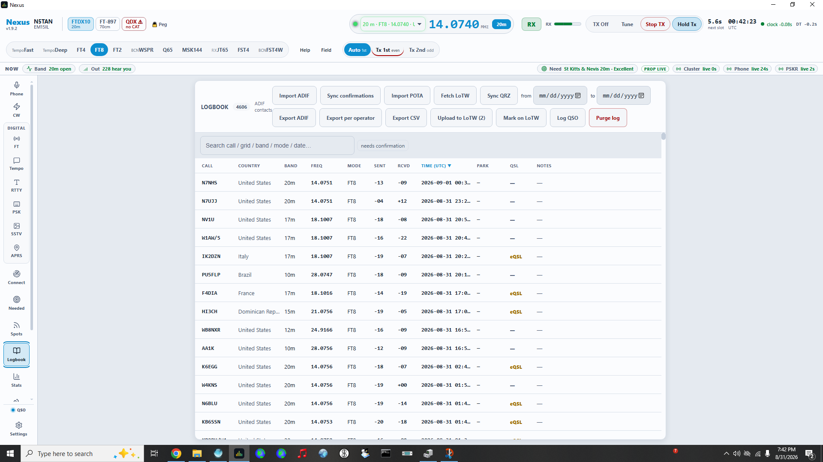Open Settings gear in sidebar
This screenshot has width=823, height=462.
click(18, 429)
